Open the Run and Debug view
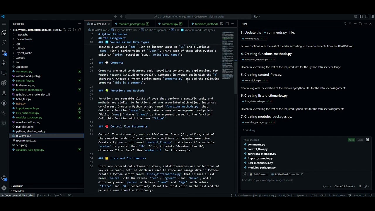Viewport: 375px width, 211px height. 4,63
